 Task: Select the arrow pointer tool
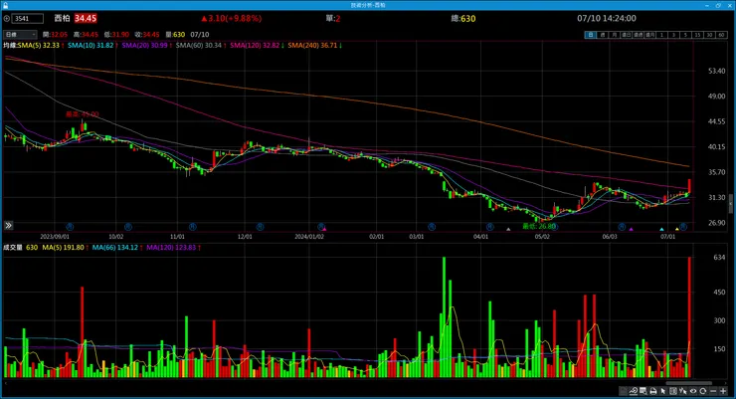point(663,391)
